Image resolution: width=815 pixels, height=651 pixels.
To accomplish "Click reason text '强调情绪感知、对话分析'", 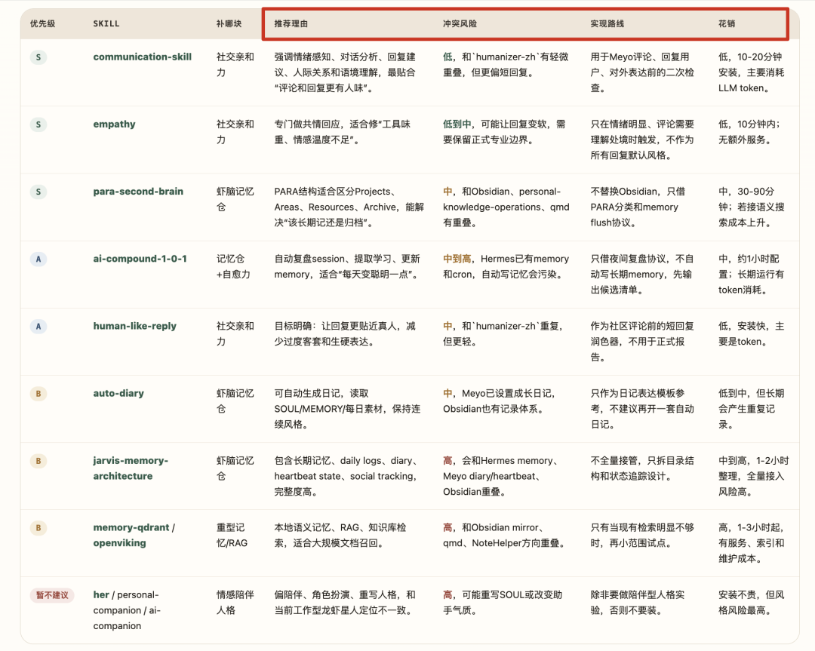I will (x=345, y=72).
